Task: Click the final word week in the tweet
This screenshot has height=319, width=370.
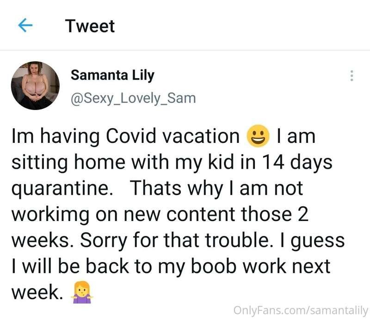Action: coord(37,292)
